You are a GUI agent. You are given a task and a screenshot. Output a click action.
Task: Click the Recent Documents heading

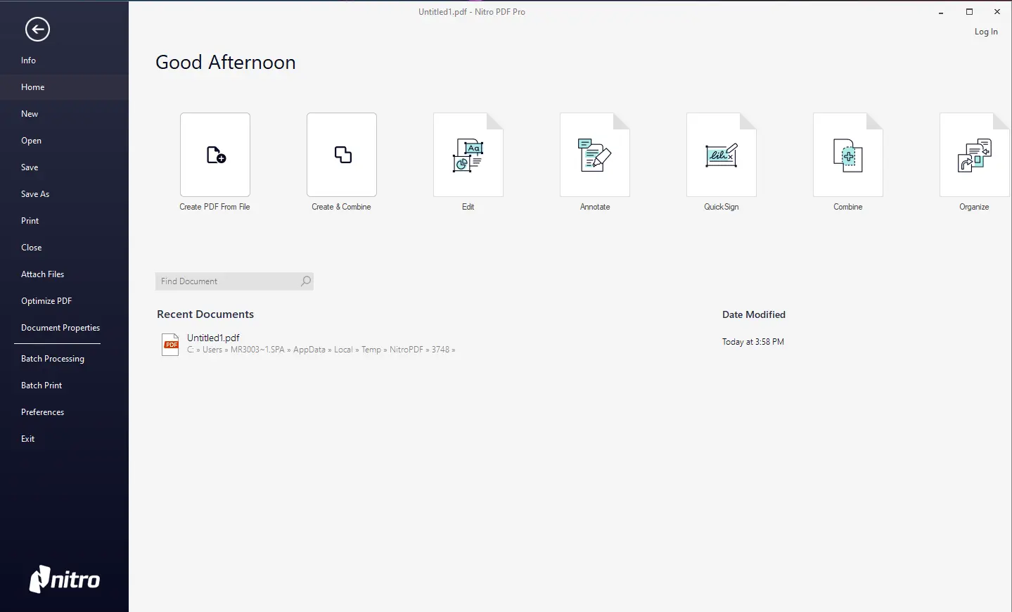(205, 314)
